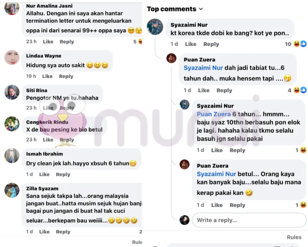The width and height of the screenshot is (308, 247).
Task: Open Siti Rina's profile picture
Action: [12, 92]
